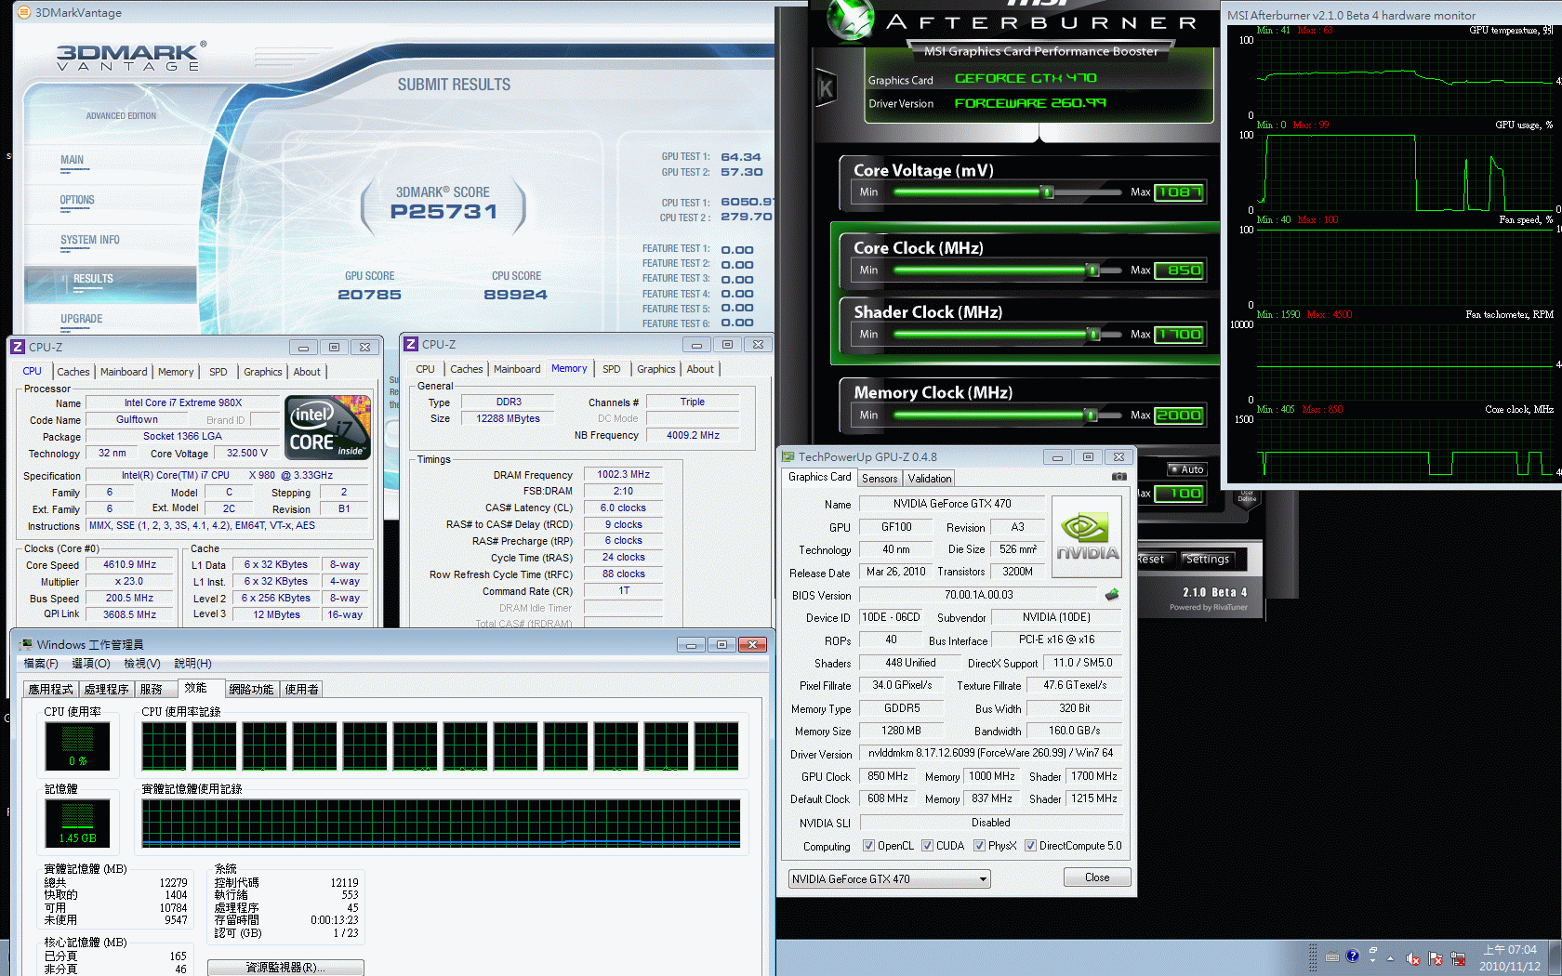Click keyboard input method icon
The height and width of the screenshot is (976, 1562).
1331,956
